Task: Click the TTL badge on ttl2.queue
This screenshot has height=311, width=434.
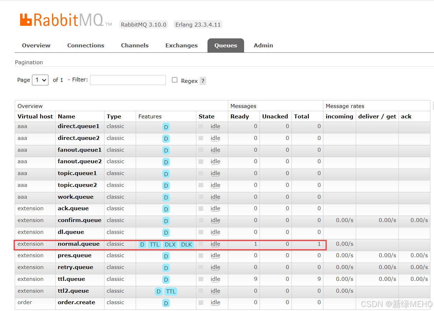Action: click(171, 292)
